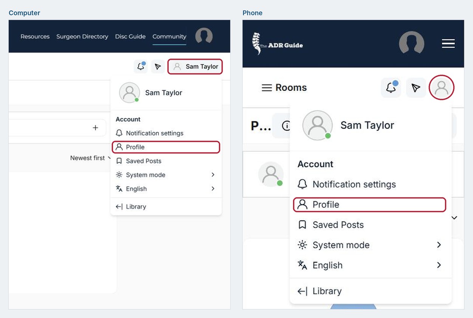Open Disc Guide in the Computer nav bar

click(130, 36)
